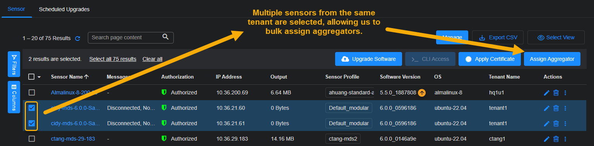Open the Default_modular profile dropdown for 10.36.21.61
The width and height of the screenshot is (594, 146).
pyautogui.click(x=349, y=123)
